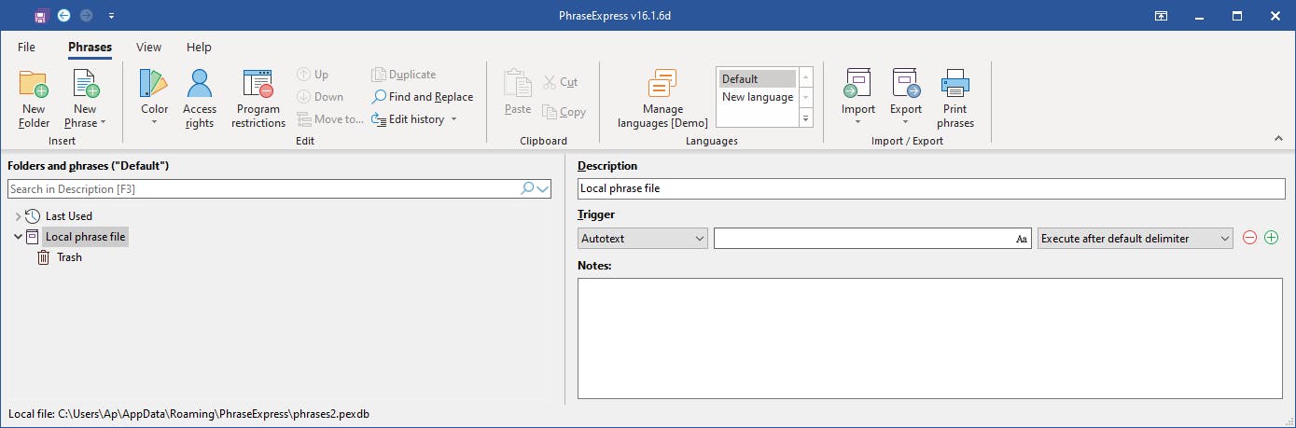Click the red remove trigger icon

tap(1250, 239)
